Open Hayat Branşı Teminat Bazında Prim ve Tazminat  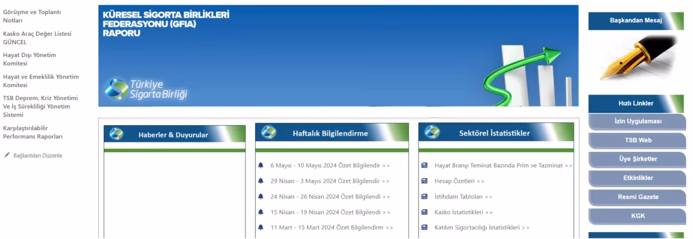click(503, 166)
